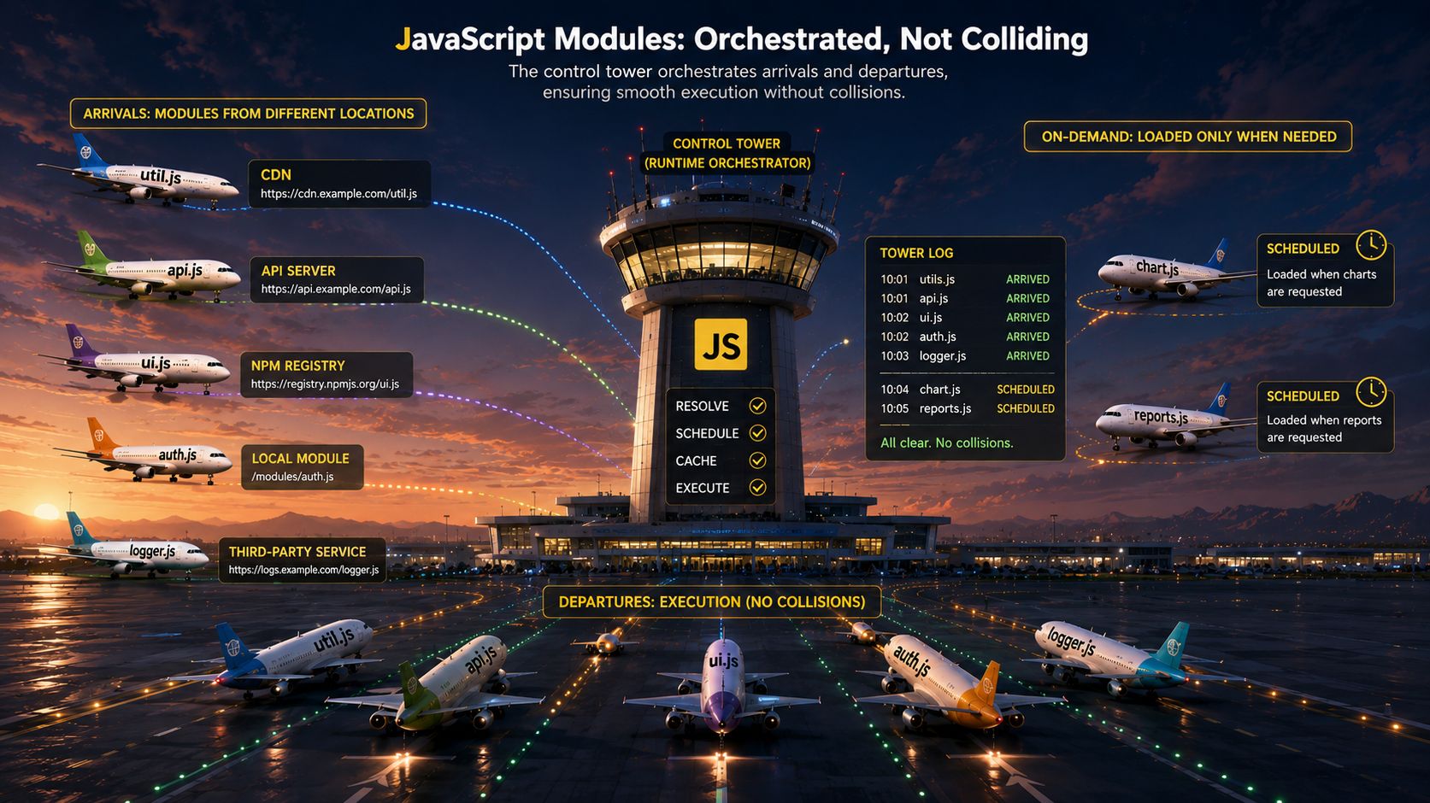Click the THIRD-PARTY SERVICE heading
The image size is (1430, 803).
pos(297,552)
